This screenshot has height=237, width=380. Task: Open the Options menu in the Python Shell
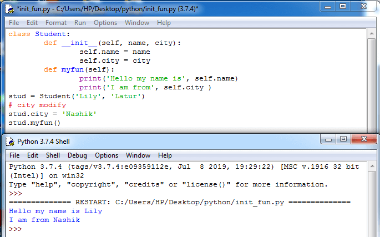click(x=107, y=155)
